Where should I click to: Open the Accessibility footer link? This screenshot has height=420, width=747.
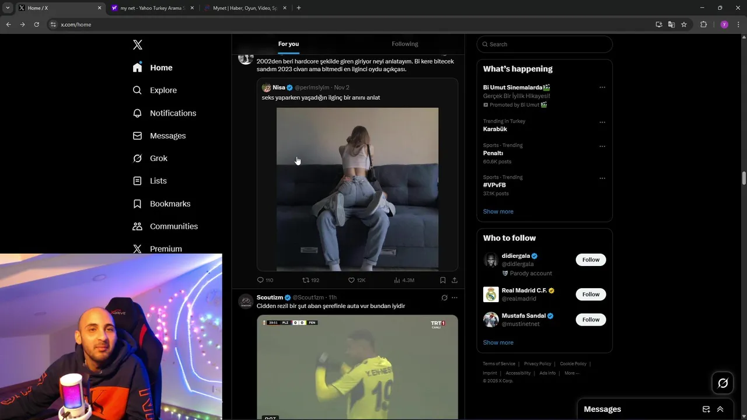(x=518, y=373)
